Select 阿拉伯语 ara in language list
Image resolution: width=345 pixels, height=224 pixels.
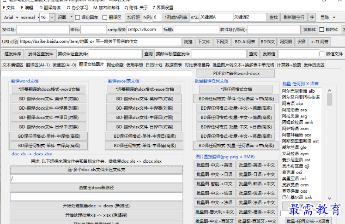(294, 110)
